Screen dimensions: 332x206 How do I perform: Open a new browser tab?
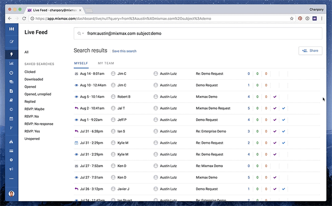coord(89,10)
